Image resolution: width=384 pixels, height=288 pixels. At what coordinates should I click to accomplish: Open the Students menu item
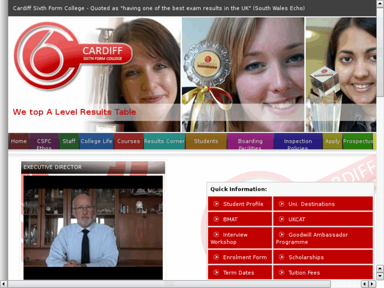coord(206,141)
